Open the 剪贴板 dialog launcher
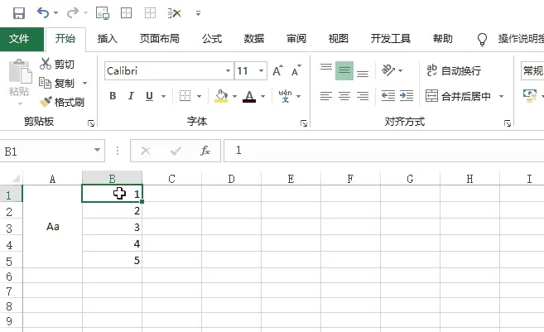 91,123
